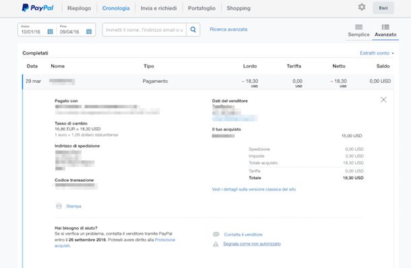Open the Portafoglio tab

click(201, 8)
